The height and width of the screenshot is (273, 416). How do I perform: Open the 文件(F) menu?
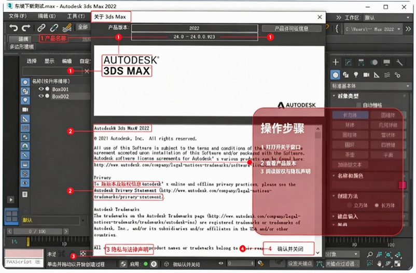click(x=18, y=16)
